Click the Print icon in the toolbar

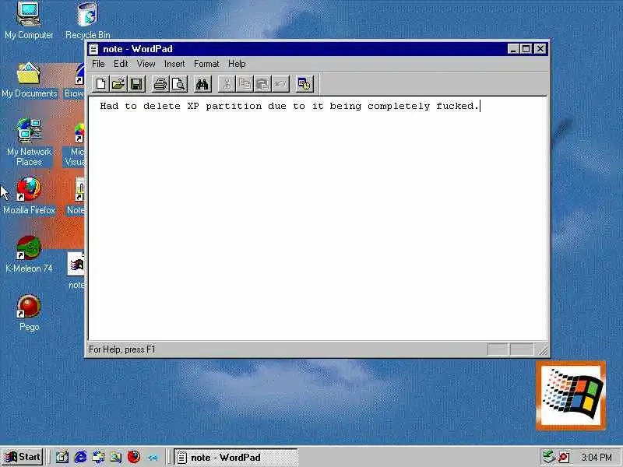160,84
